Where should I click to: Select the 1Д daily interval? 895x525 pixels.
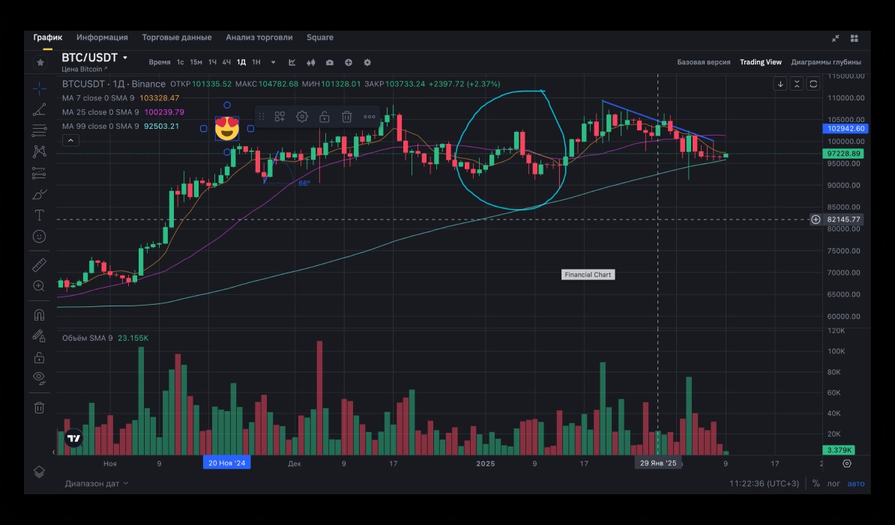[241, 62]
